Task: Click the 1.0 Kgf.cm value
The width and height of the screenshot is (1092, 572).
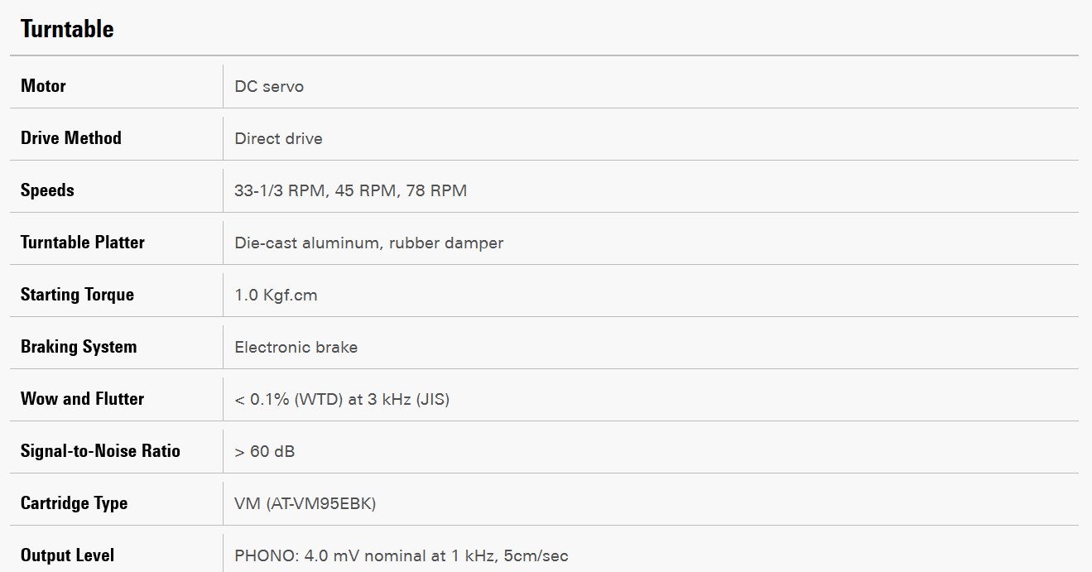Action: [x=276, y=296]
